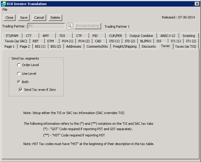Select the Order Level radio button
This screenshot has height=162, width=201.
click(19, 65)
